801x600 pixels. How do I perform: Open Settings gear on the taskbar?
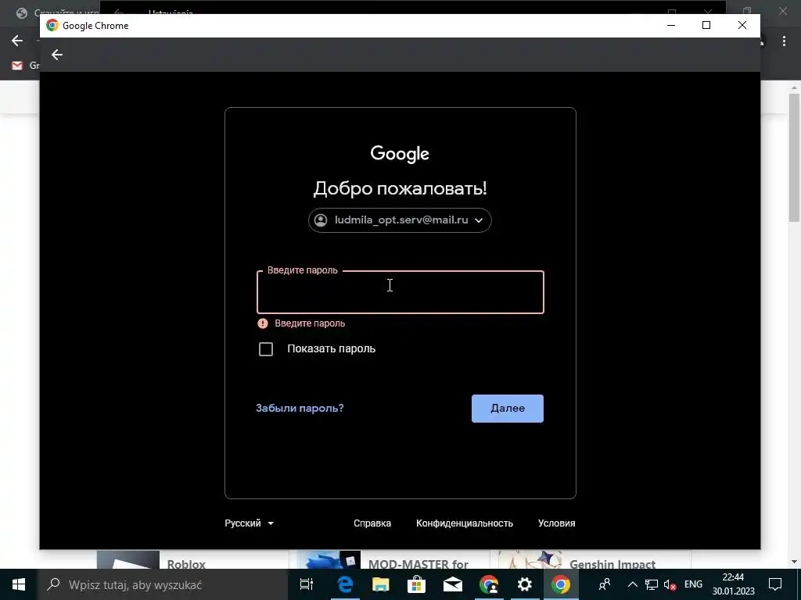(525, 584)
